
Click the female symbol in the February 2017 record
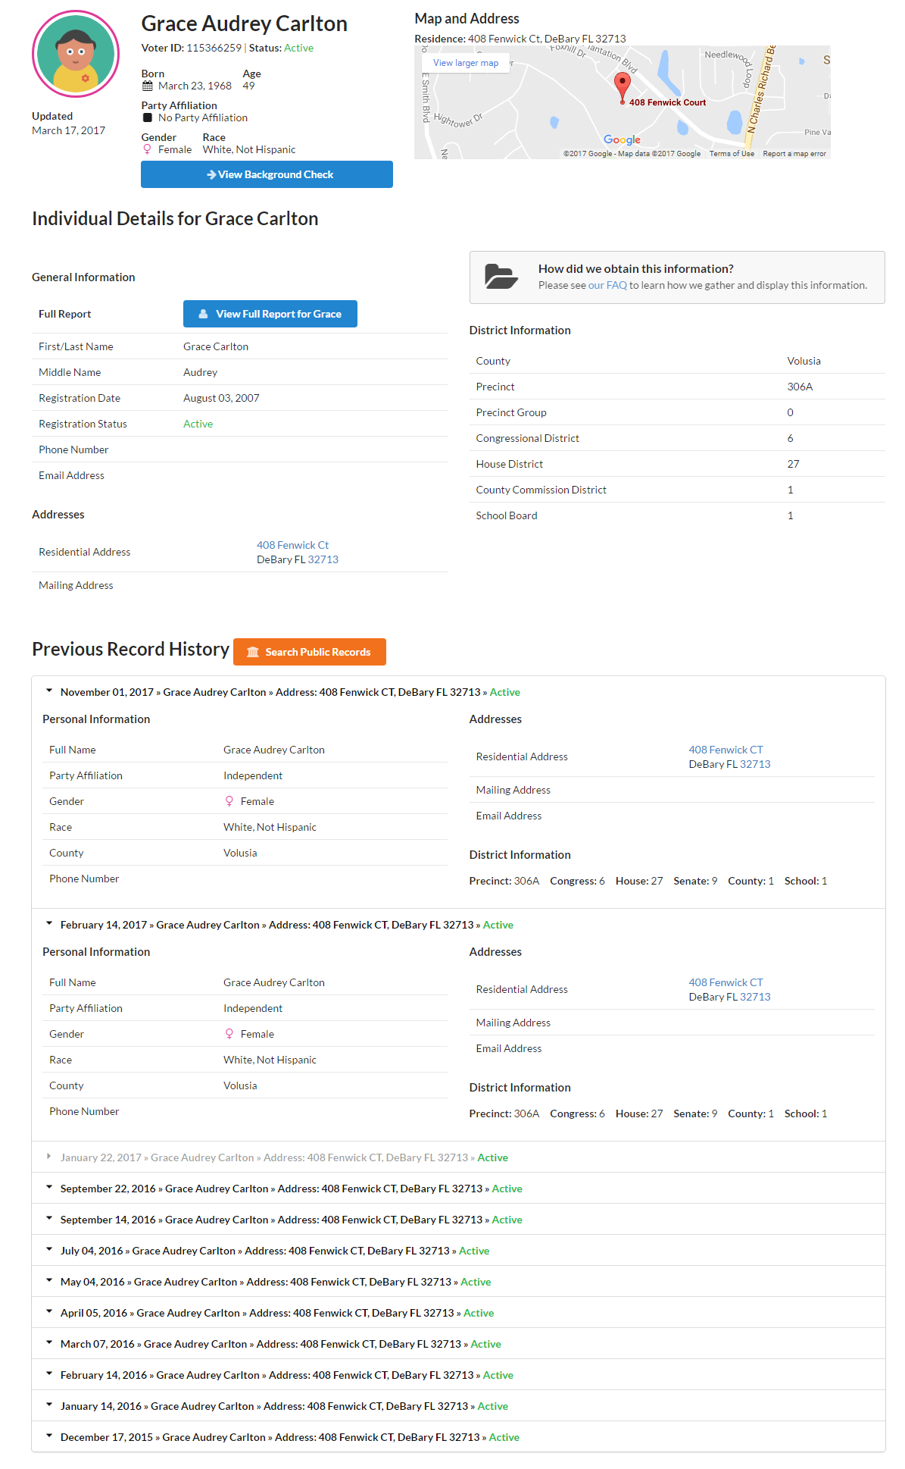pyautogui.click(x=229, y=1034)
